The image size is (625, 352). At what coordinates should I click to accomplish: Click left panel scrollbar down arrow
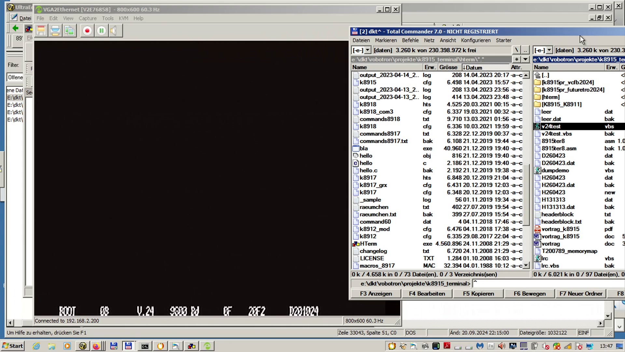pos(526,266)
